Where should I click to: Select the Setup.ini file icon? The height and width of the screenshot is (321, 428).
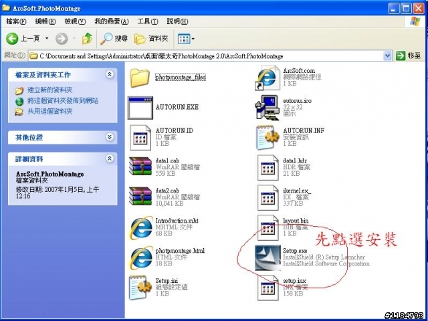(x=140, y=288)
